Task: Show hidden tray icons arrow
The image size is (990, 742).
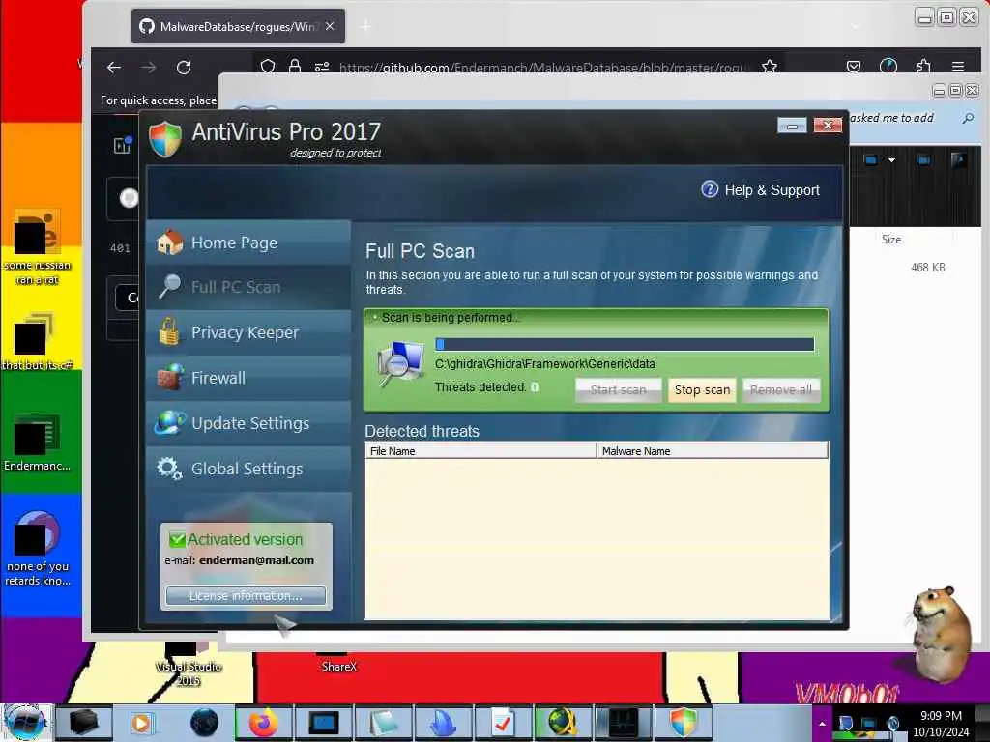Action: click(x=822, y=724)
